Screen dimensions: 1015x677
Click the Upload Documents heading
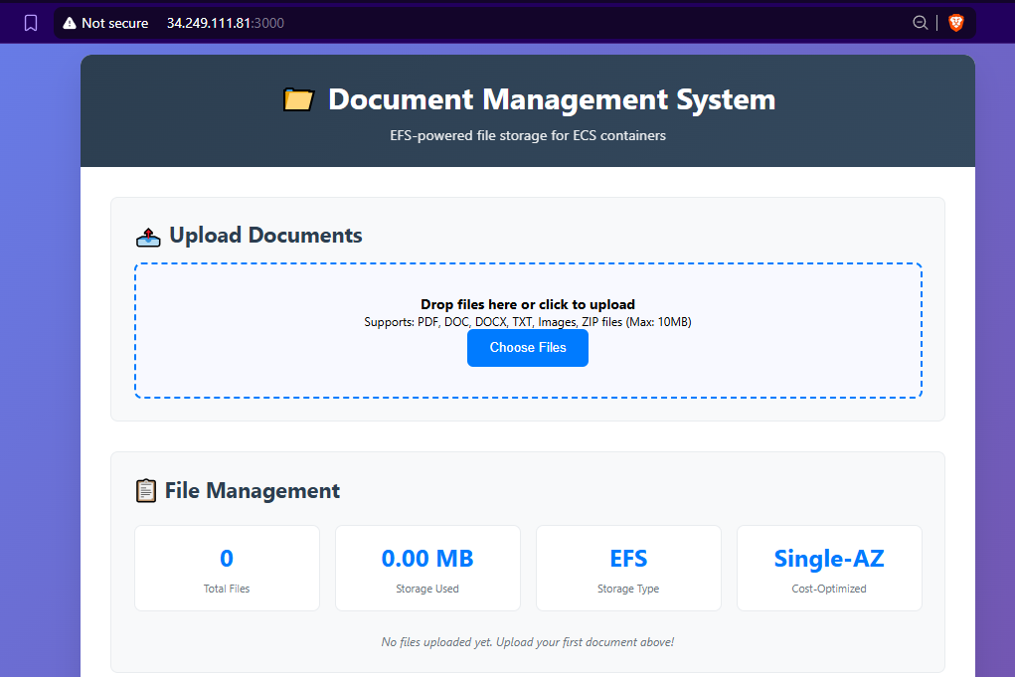pyautogui.click(x=265, y=235)
